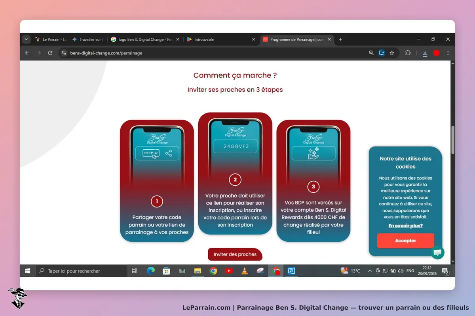The image size is (475, 316).
Task: Close the logo Ben S. Digital Change tab
Action: [178, 39]
